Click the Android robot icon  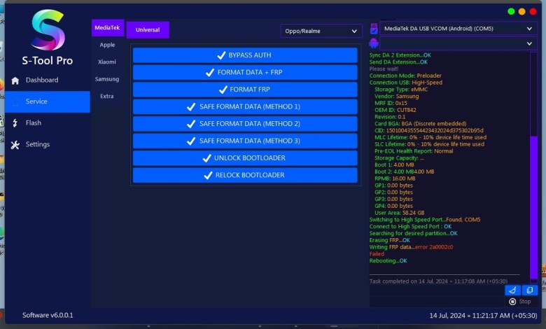pyautogui.click(x=374, y=43)
